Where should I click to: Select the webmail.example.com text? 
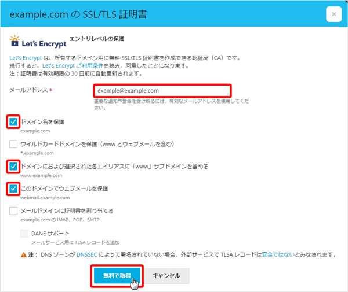pos(45,198)
